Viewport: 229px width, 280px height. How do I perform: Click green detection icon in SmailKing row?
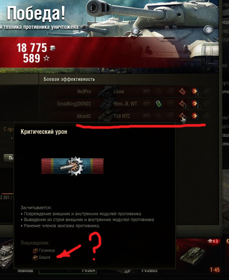pyautogui.click(x=158, y=104)
